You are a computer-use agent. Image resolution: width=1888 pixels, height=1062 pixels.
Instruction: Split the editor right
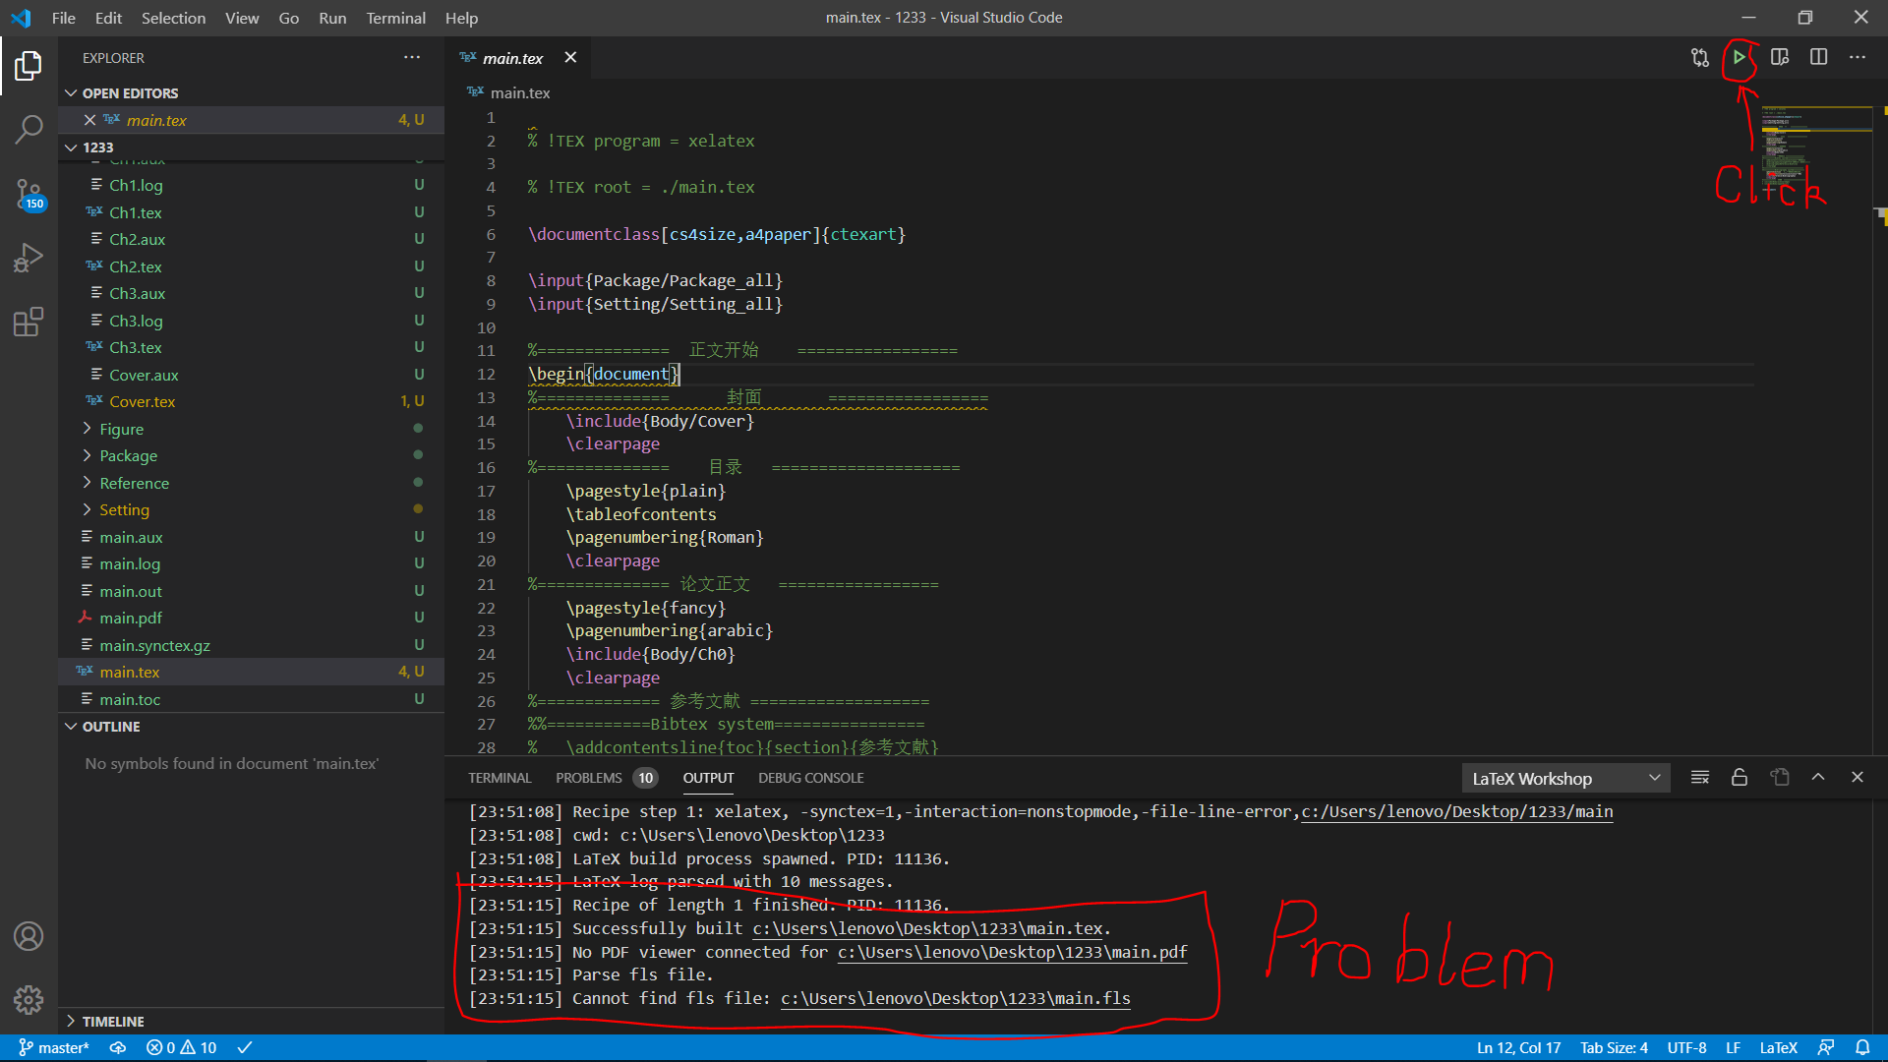tap(1818, 57)
